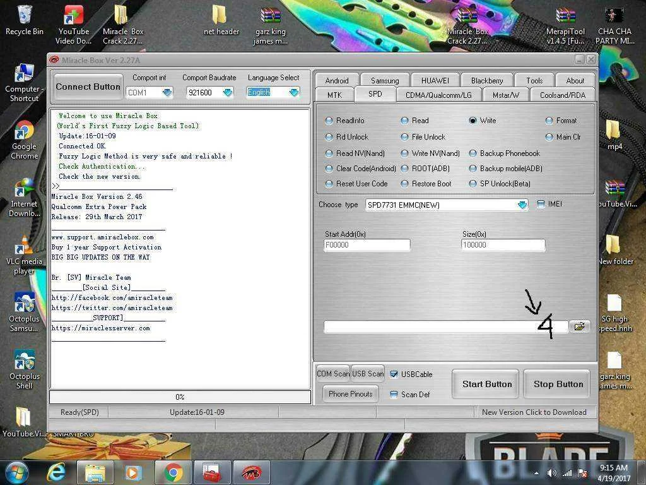The width and height of the screenshot is (646, 485).
Task: Switch to the CDMA/Qualcomm/LG tab
Action: pyautogui.click(x=438, y=95)
